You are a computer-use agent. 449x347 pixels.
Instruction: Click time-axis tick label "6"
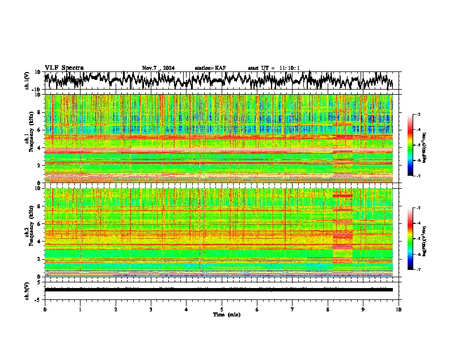tap(257, 310)
